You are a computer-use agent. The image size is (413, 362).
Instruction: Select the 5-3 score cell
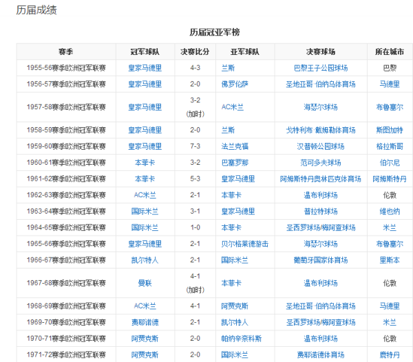click(x=195, y=179)
